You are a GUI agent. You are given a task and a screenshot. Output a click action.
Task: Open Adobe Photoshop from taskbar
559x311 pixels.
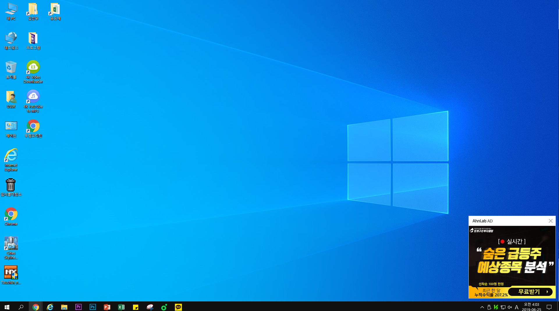(93, 307)
